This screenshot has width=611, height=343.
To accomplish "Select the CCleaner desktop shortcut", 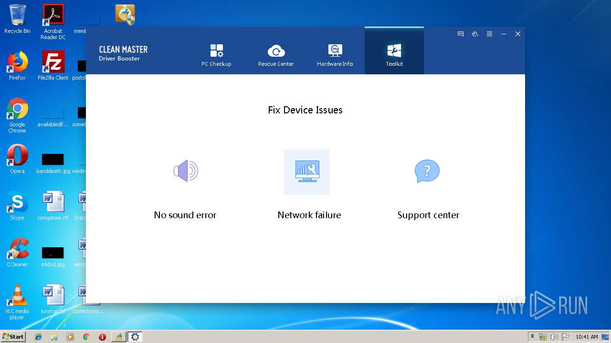I will (x=17, y=252).
